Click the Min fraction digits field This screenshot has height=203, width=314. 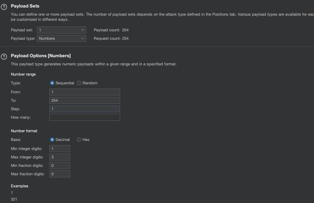coord(60,166)
